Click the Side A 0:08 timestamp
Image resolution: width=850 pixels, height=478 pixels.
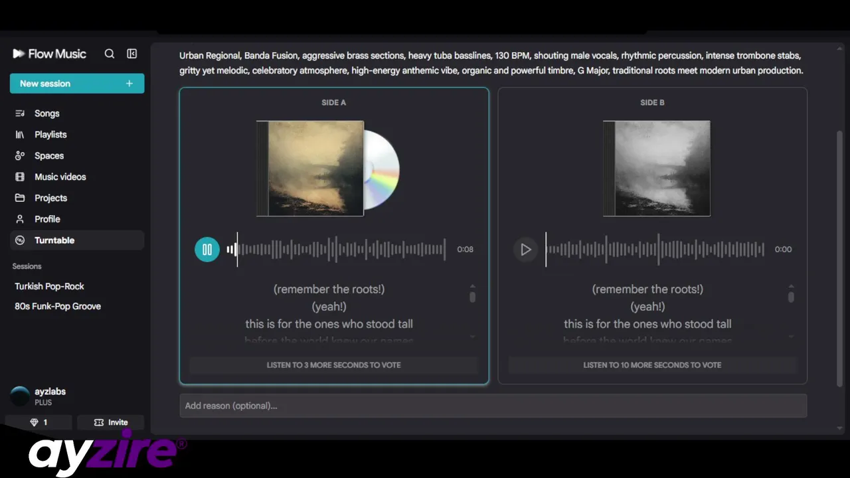point(466,250)
